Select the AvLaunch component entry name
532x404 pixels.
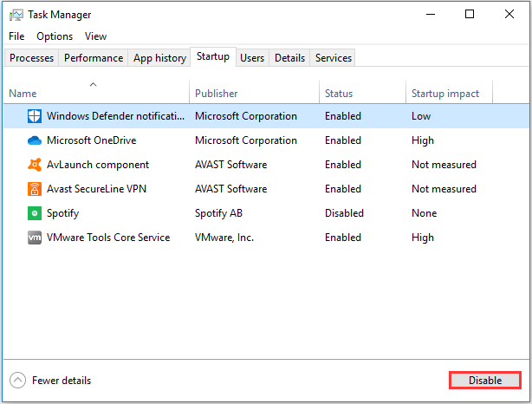click(x=98, y=165)
